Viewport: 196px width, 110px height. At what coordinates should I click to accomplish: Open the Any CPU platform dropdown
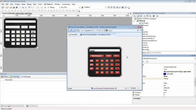[79, 7]
